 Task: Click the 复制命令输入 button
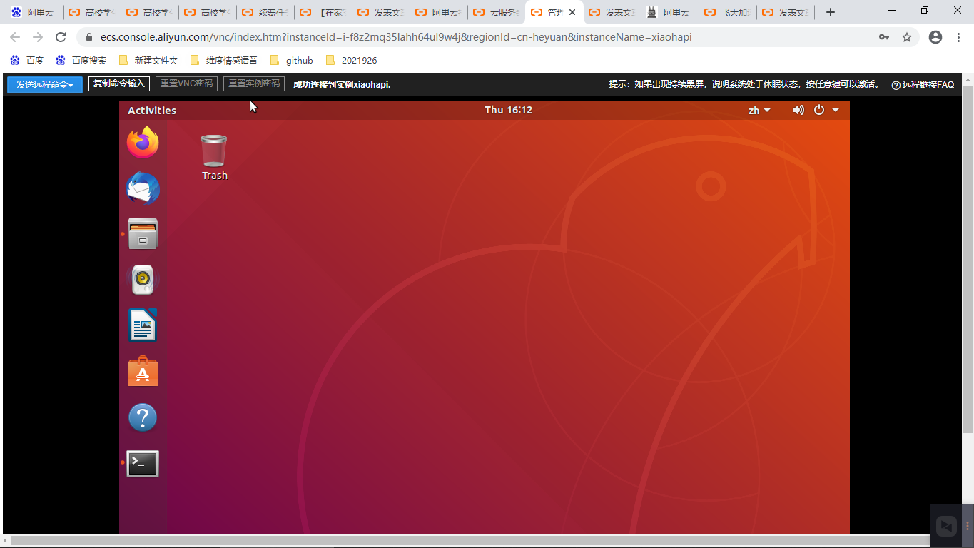119,83
